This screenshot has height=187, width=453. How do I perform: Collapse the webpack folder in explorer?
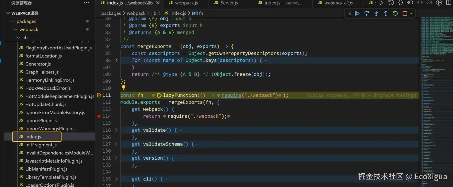(x=15, y=30)
